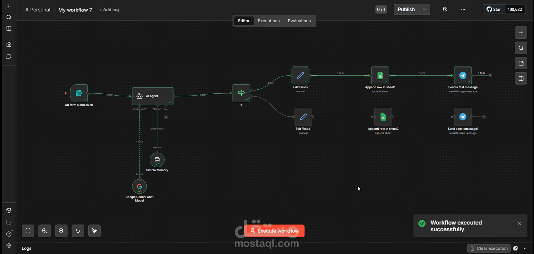This screenshot has width=534, height=254.
Task: Add node after Send a text message1
Action: coord(484,117)
